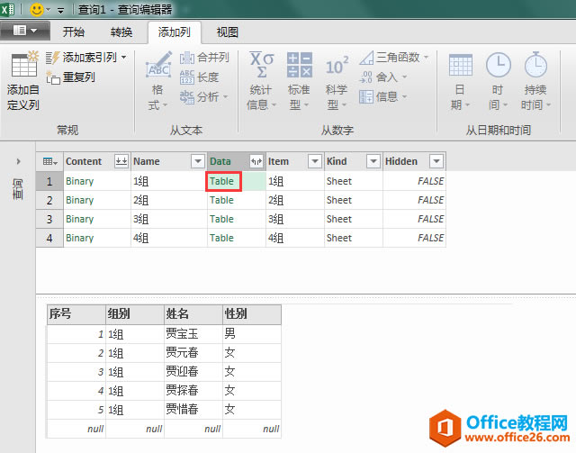This screenshot has width=576, height=453.
Task: Click the Add Custom Column icon
Action: pos(23,64)
